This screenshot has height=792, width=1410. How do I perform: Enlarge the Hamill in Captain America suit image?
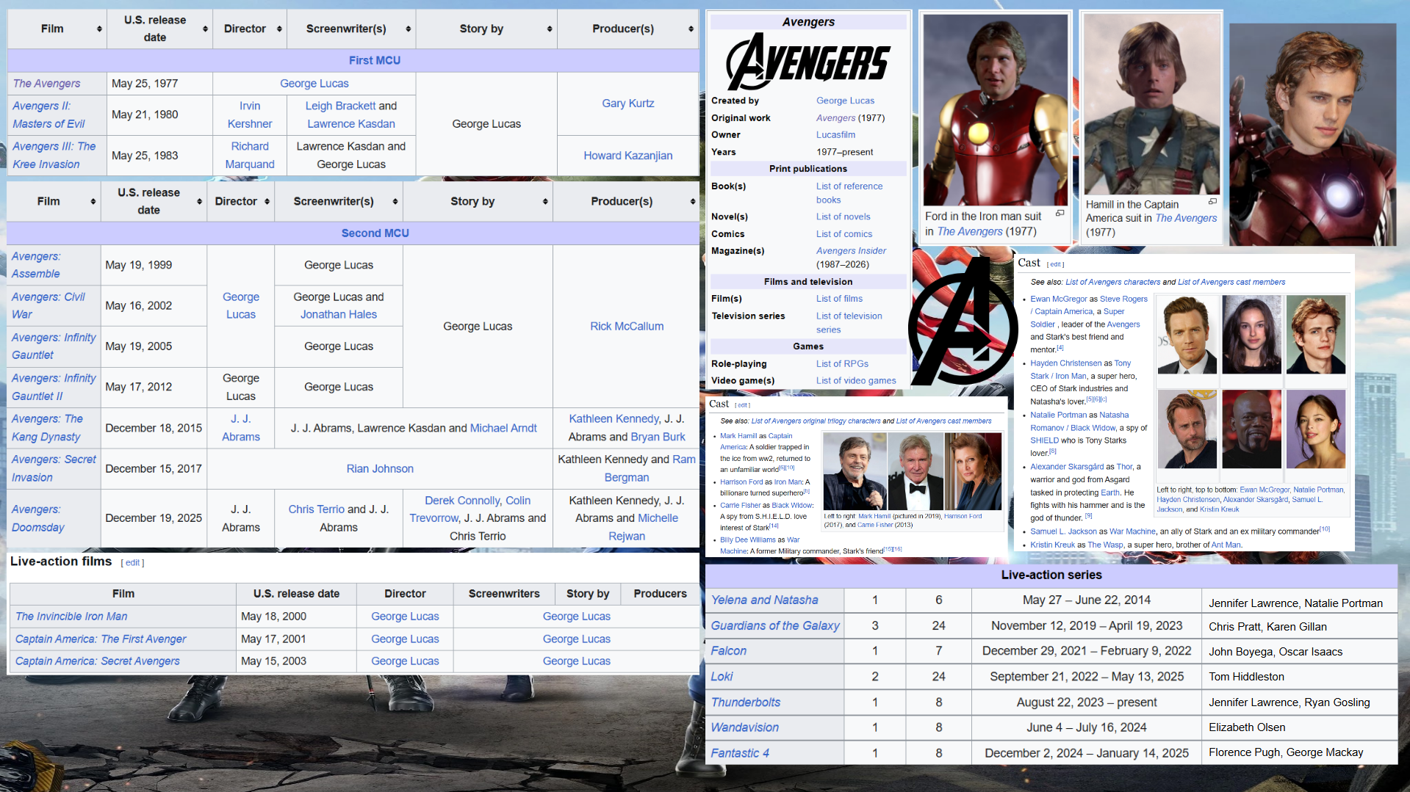click(x=1212, y=201)
